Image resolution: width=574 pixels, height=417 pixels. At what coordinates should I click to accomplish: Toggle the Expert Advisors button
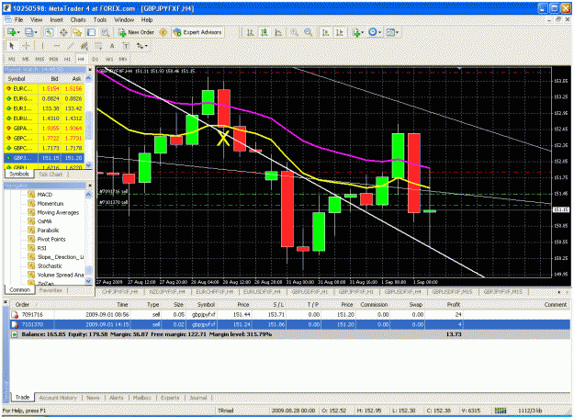point(197,32)
